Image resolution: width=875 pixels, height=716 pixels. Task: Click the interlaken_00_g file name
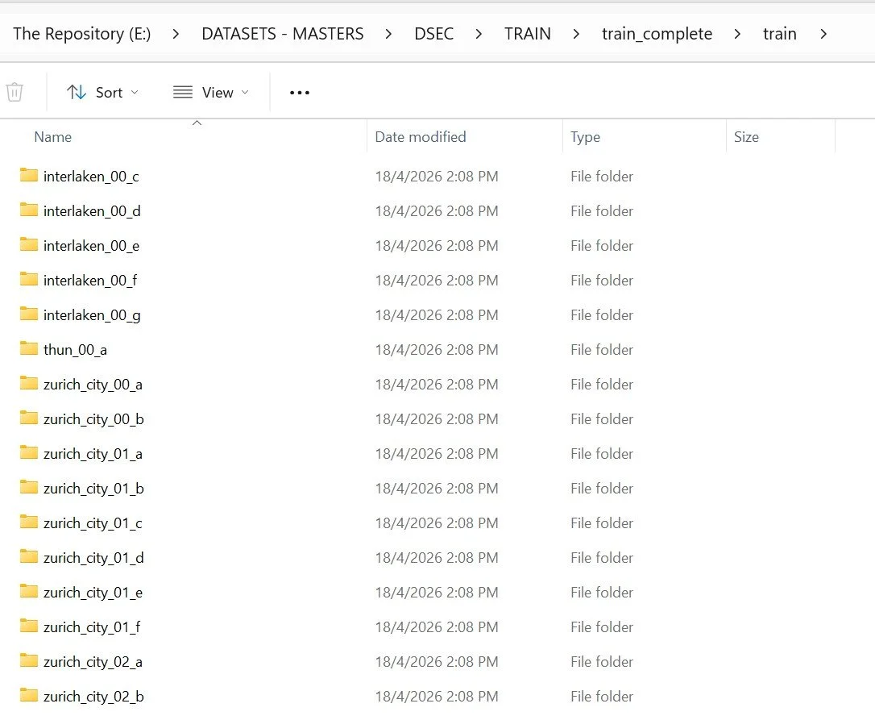[92, 315]
